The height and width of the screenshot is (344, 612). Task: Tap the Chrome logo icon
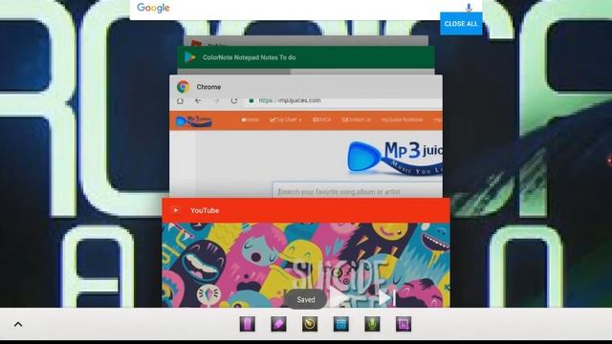tap(183, 87)
